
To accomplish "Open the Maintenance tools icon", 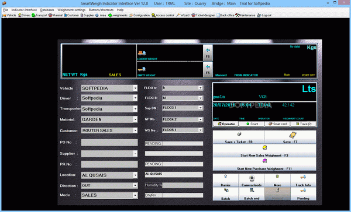I will [x=237, y=15].
